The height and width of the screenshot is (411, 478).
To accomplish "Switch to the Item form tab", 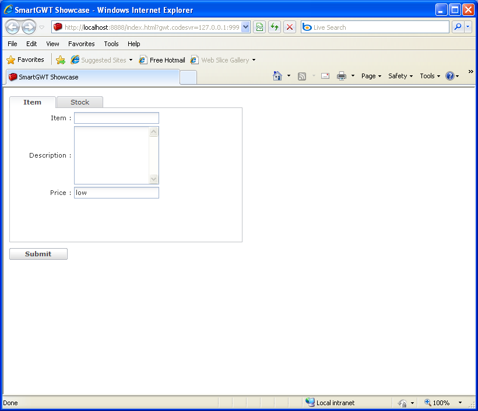I will pyautogui.click(x=32, y=102).
